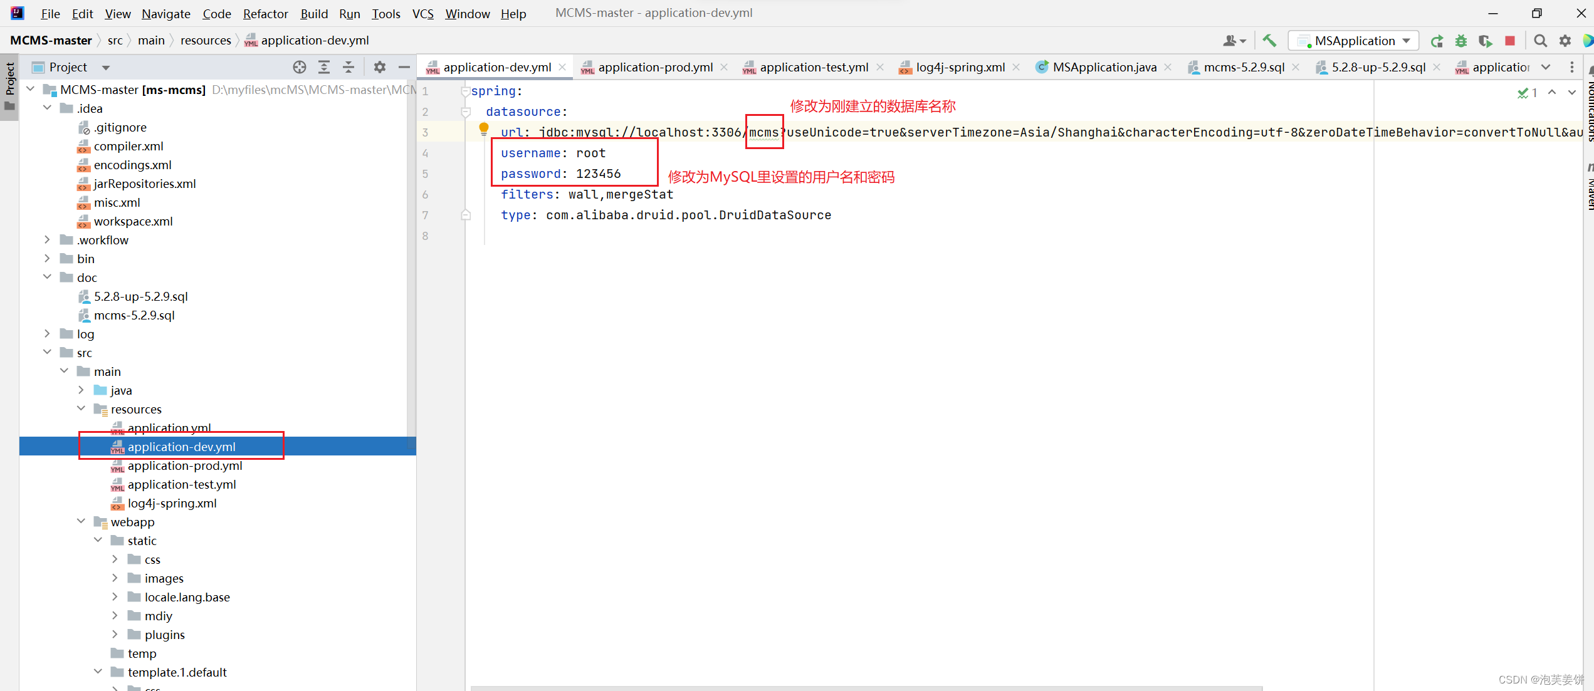
Task: Toggle fold marker beside spring line
Action: pyautogui.click(x=465, y=91)
